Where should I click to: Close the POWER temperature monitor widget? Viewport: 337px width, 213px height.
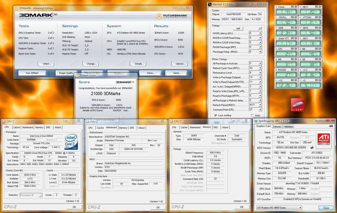click(x=296, y=70)
